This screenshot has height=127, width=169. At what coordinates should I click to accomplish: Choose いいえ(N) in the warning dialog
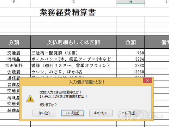(72, 113)
